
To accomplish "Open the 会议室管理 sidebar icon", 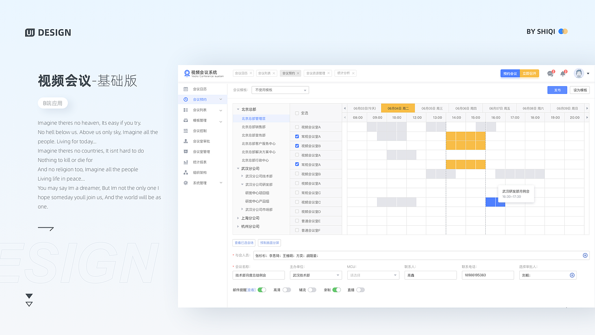I will pos(186,152).
